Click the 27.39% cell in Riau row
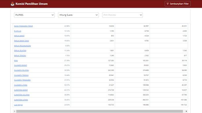202x113 pixels. point(67,61)
